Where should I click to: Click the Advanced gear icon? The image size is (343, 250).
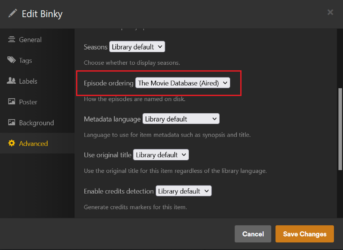coord(12,143)
